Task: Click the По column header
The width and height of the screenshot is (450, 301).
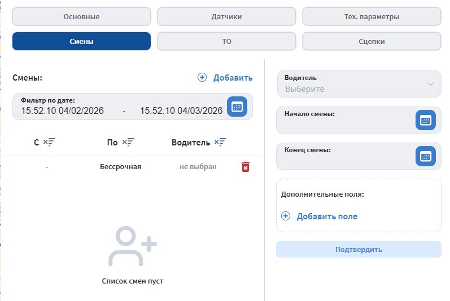Action: pos(112,143)
